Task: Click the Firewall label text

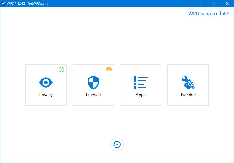Action: point(93,95)
